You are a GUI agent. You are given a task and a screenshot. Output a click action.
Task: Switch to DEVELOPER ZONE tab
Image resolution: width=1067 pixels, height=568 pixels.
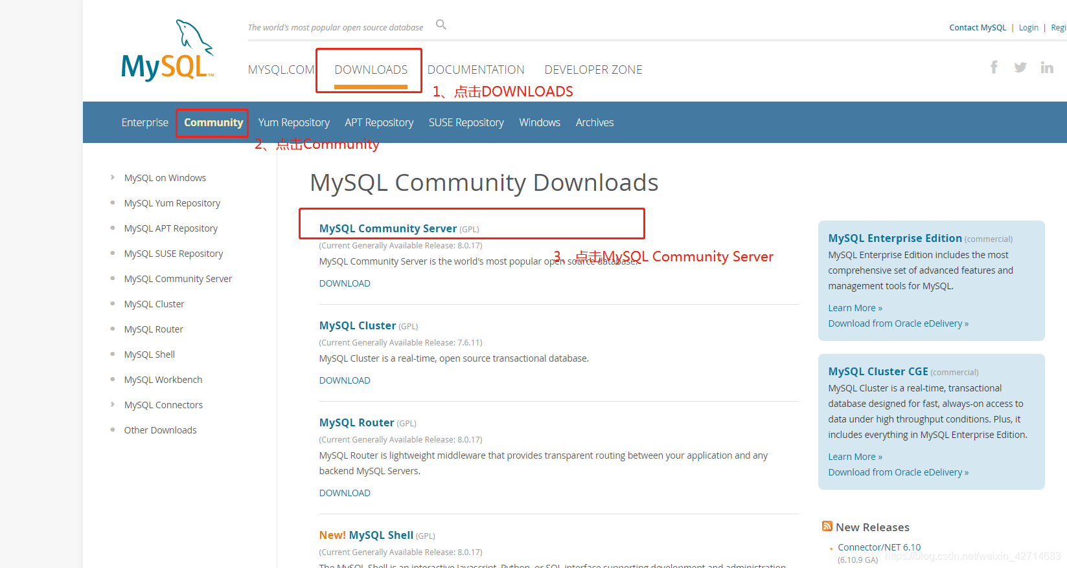(x=593, y=70)
